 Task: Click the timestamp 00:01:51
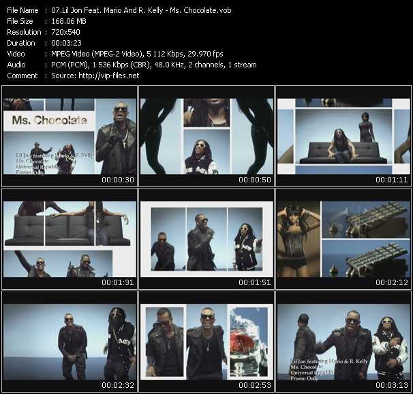tap(255, 282)
